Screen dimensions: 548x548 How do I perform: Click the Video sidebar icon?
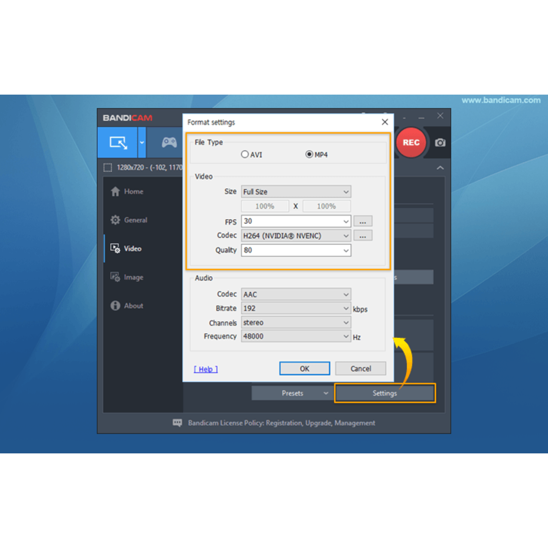point(115,248)
